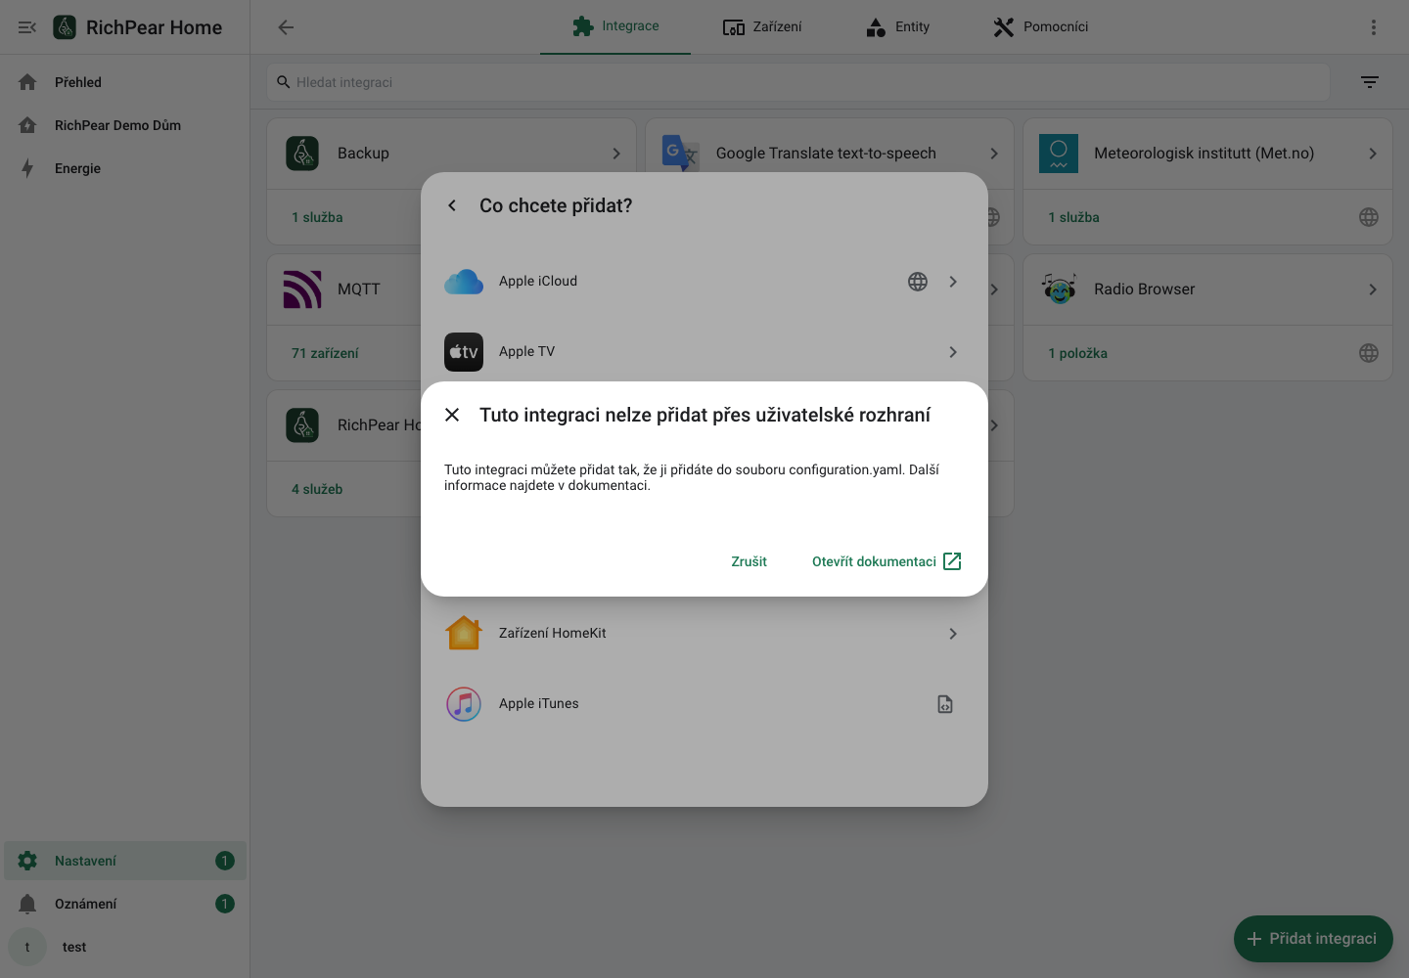Open Oznámení notifications panel
The height and width of the screenshot is (978, 1409).
pyautogui.click(x=125, y=904)
